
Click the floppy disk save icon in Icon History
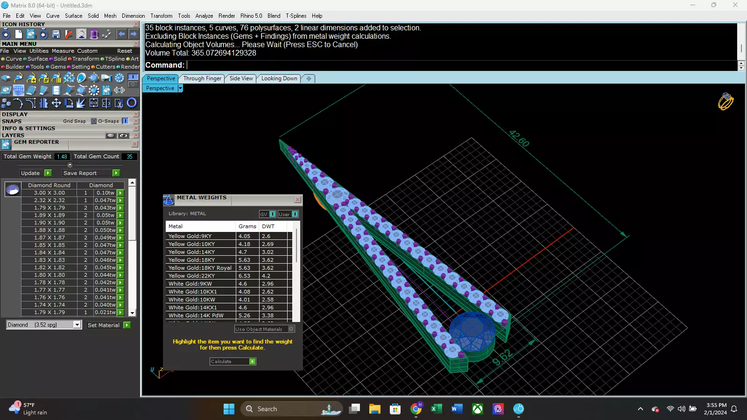coord(56,34)
